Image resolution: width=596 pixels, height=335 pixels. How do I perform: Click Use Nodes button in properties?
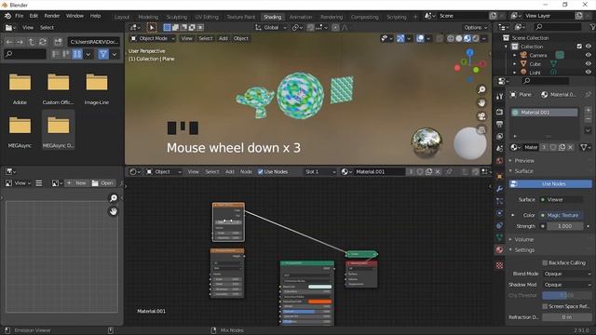click(550, 184)
